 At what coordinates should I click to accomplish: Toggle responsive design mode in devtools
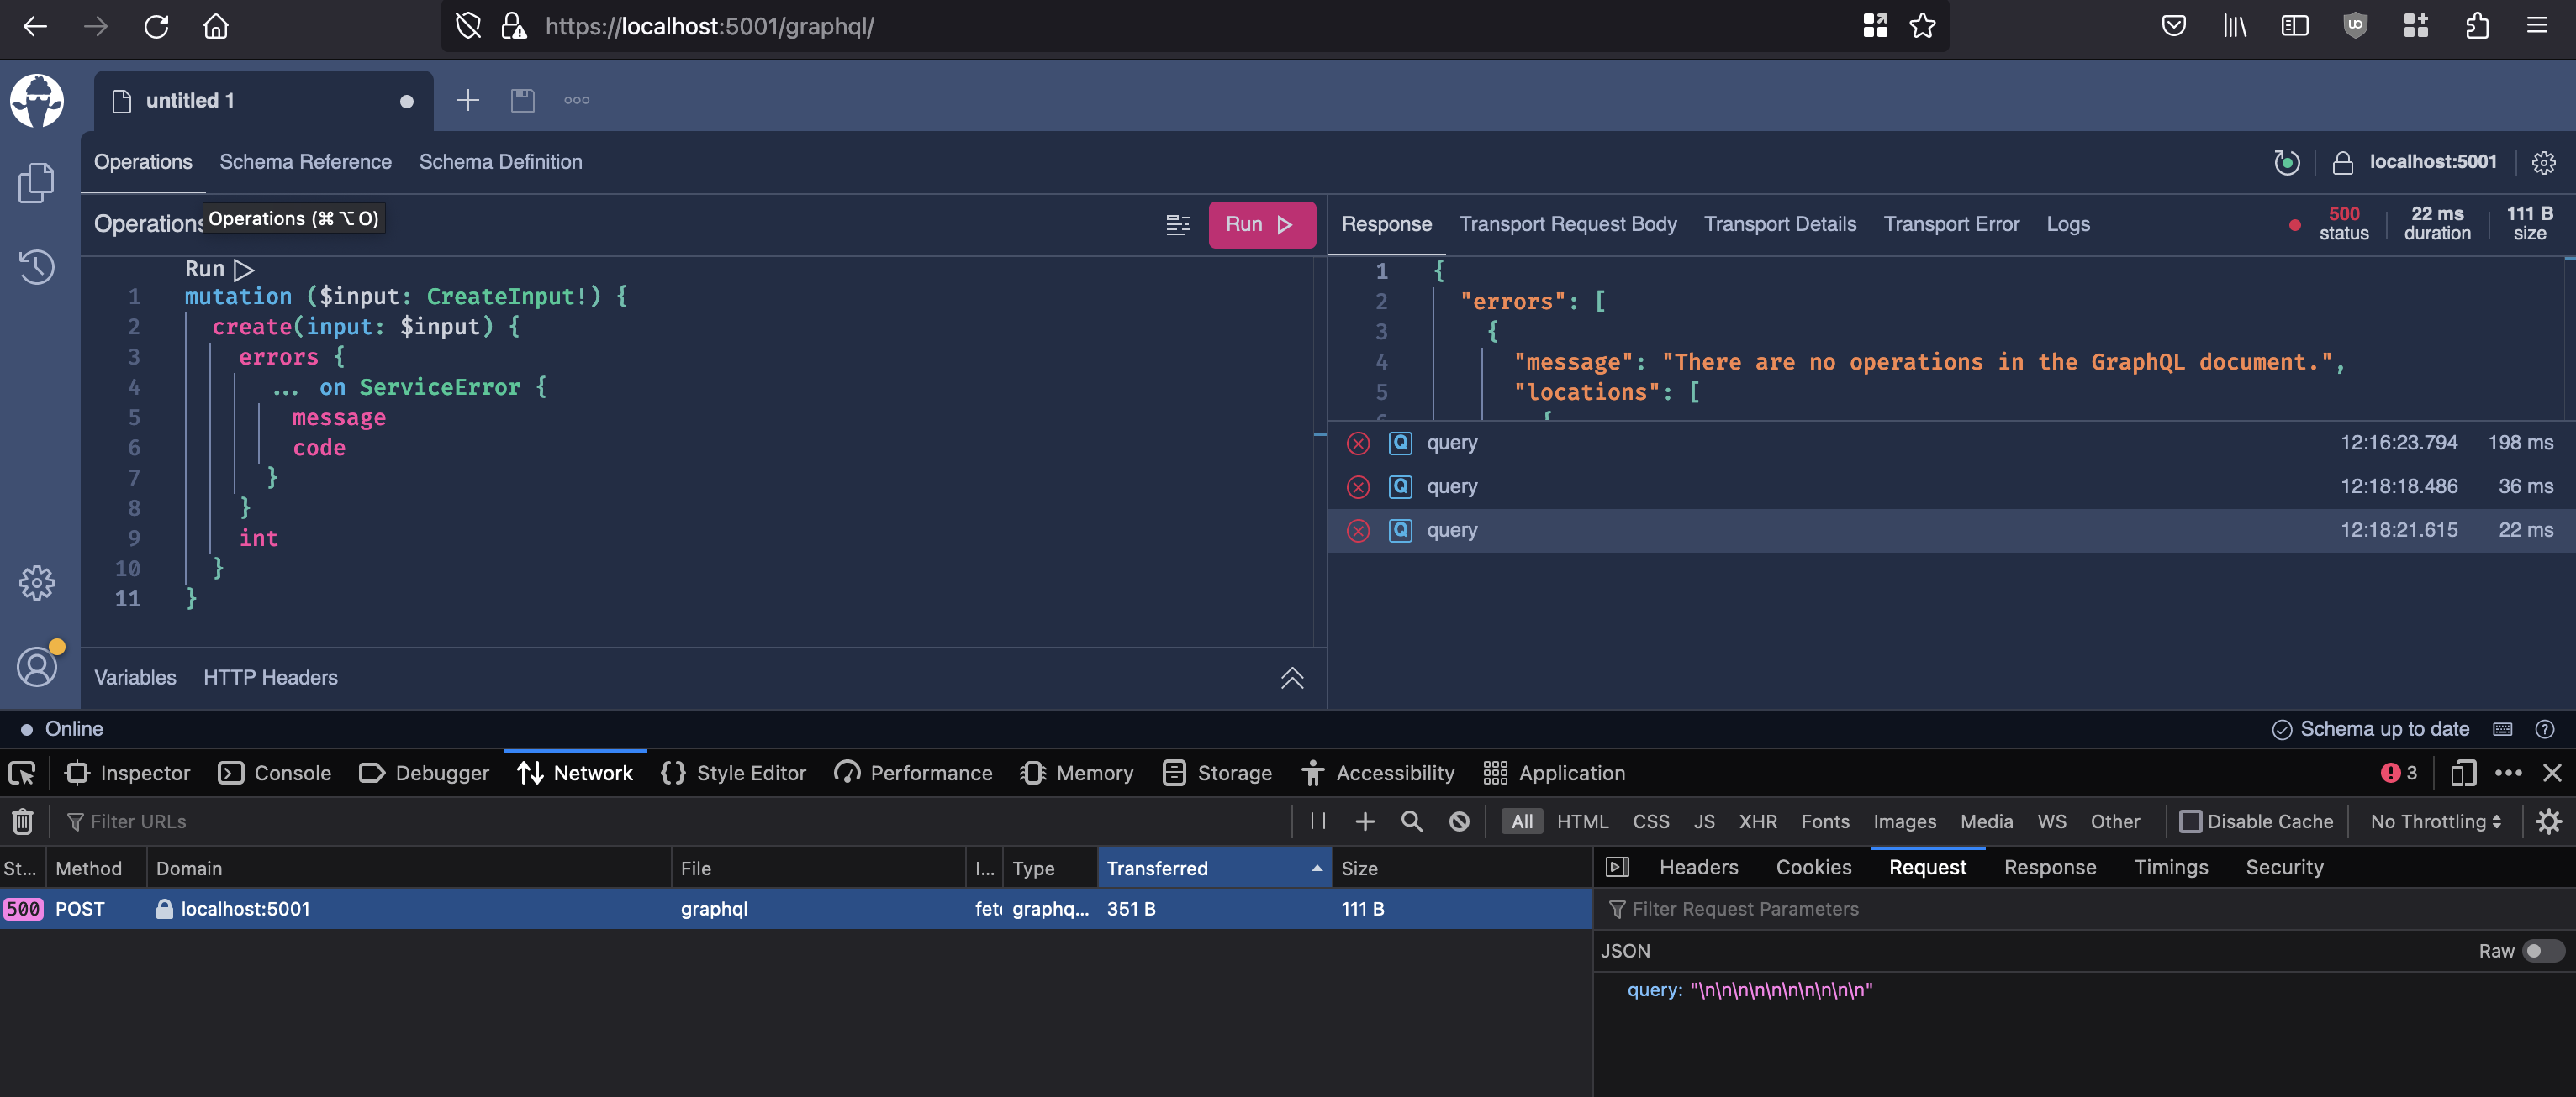(2462, 772)
